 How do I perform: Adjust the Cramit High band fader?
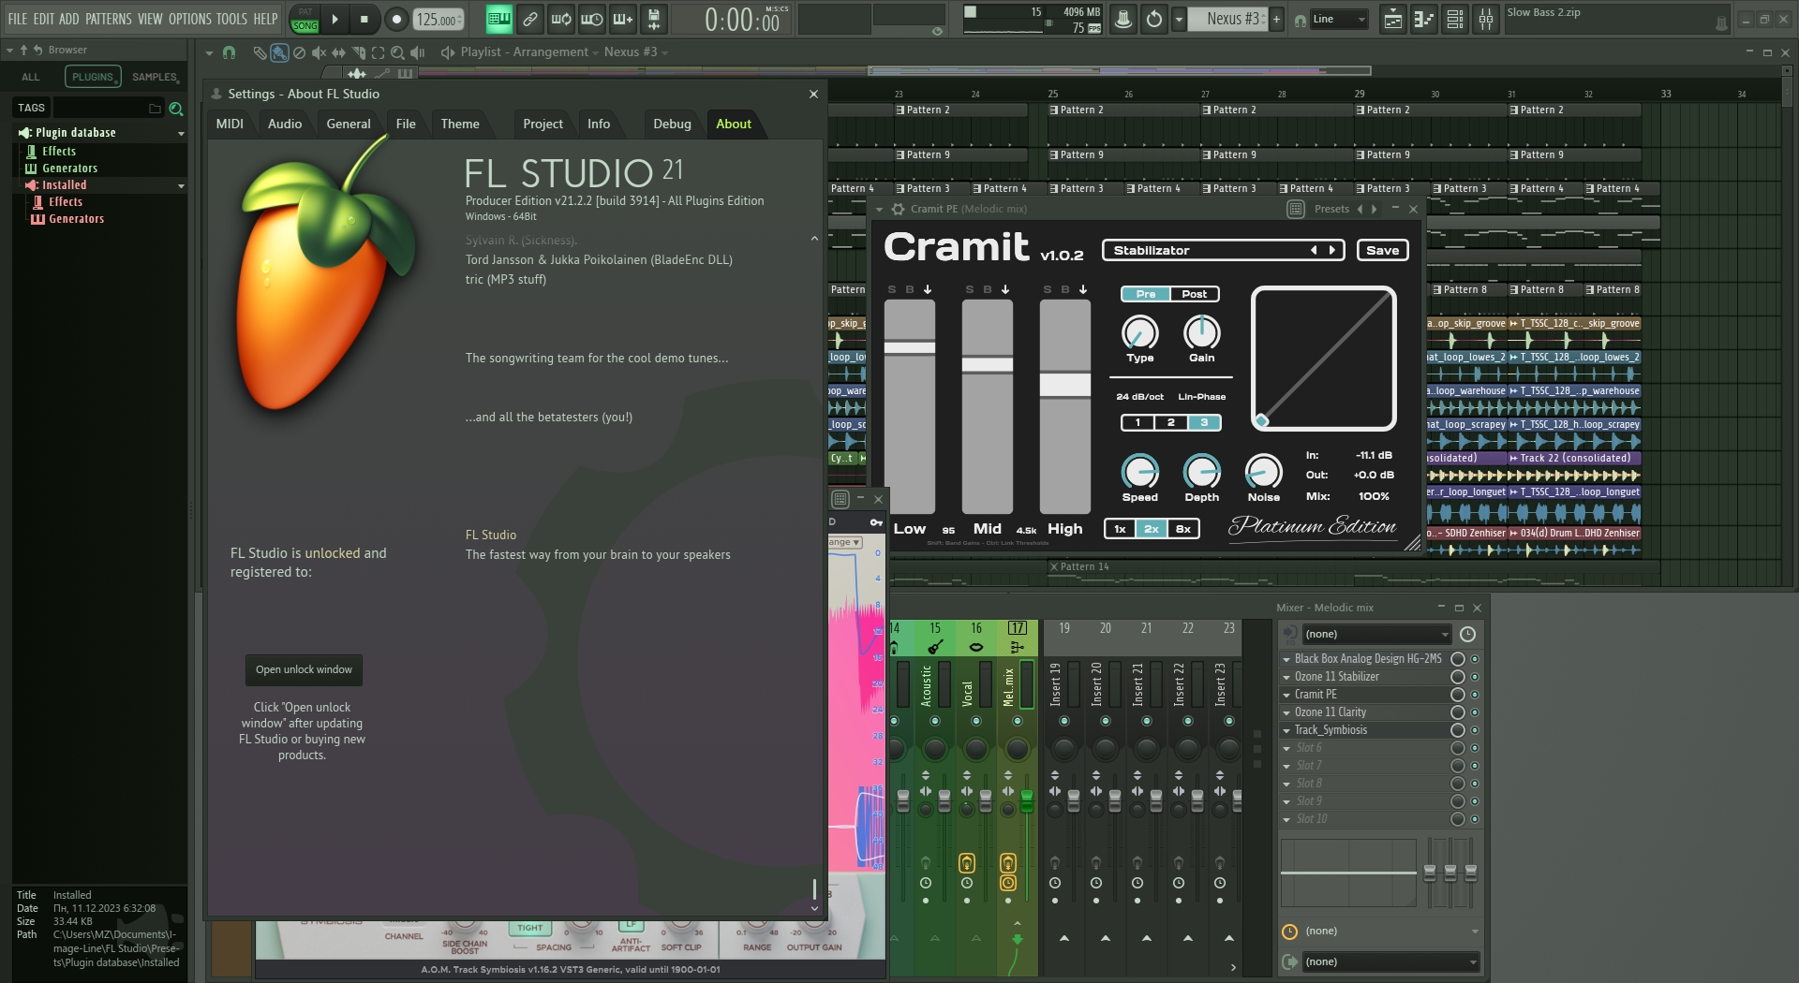click(1065, 385)
